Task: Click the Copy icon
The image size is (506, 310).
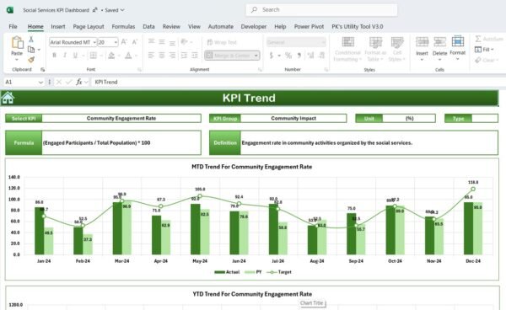Action: coord(31,50)
